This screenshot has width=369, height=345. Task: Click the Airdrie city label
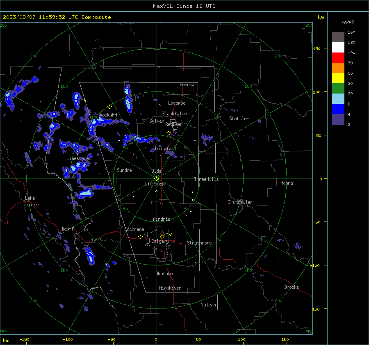tap(162, 219)
